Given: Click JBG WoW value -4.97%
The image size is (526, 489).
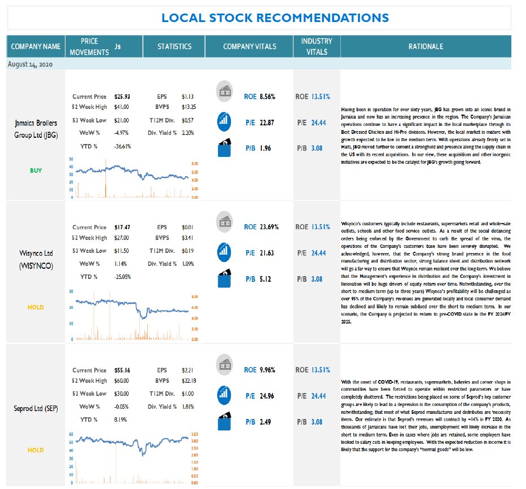Looking at the screenshot, I should click(x=121, y=133).
